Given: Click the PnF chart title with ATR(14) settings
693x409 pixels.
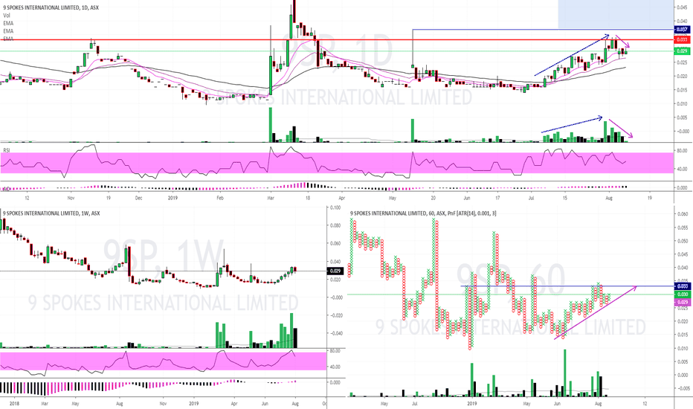Looking at the screenshot, I should pyautogui.click(x=423, y=213).
